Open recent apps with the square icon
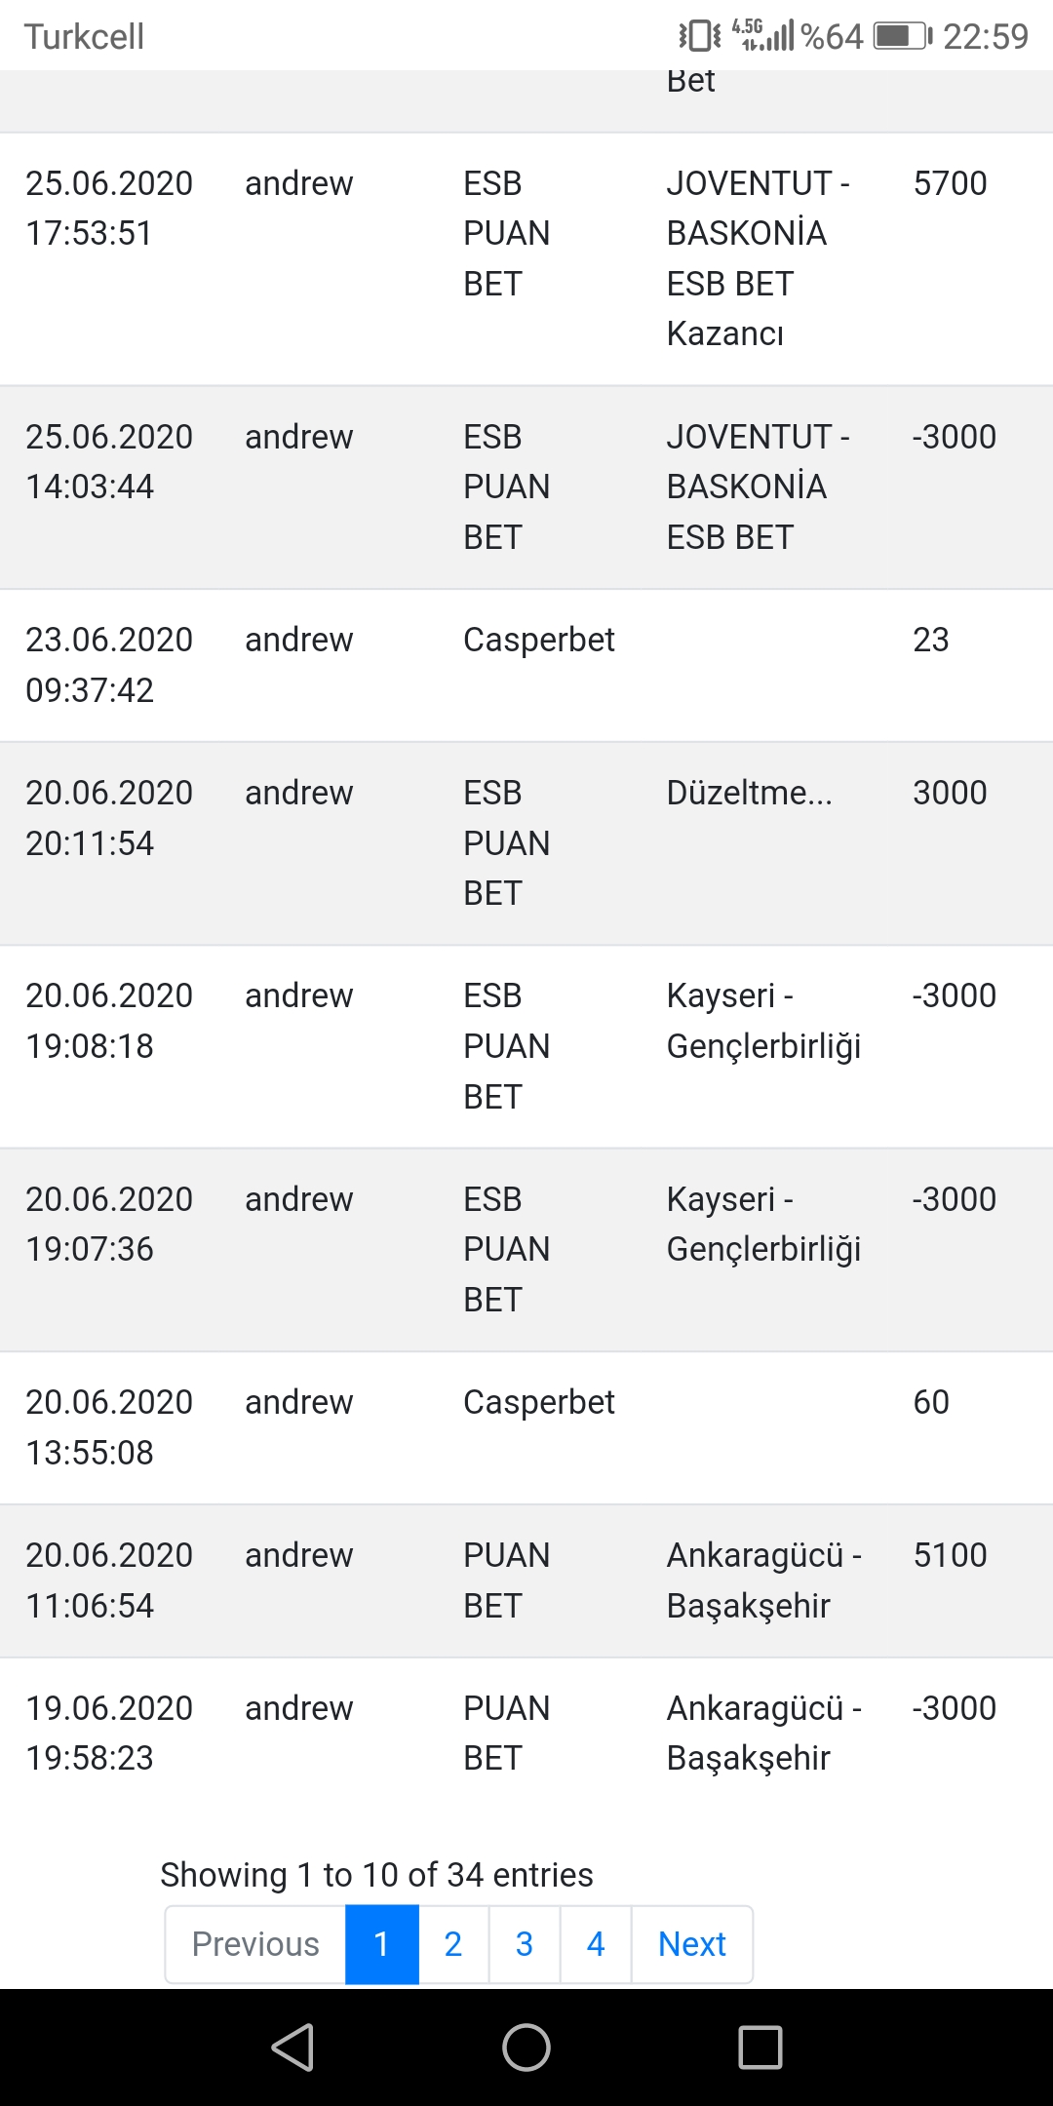 click(x=760, y=2047)
